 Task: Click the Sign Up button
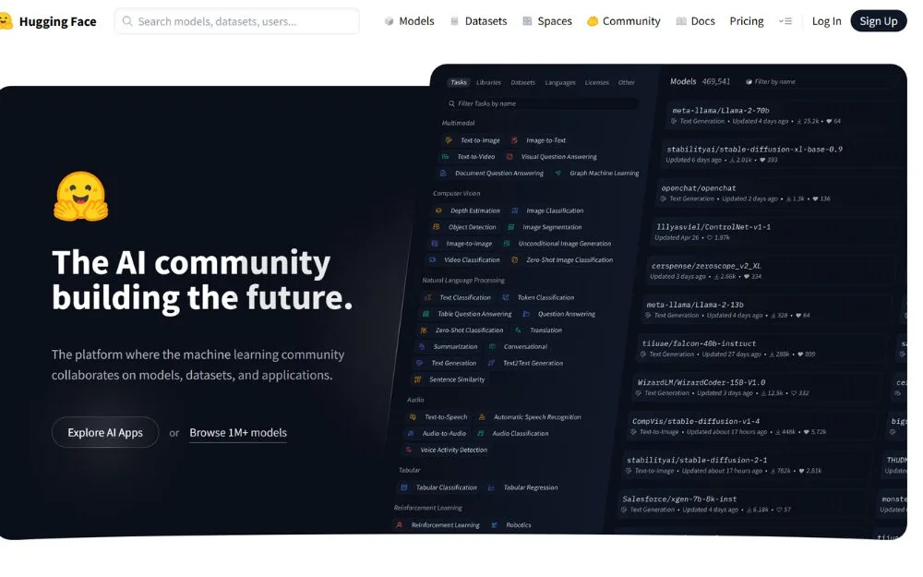pyautogui.click(x=879, y=21)
